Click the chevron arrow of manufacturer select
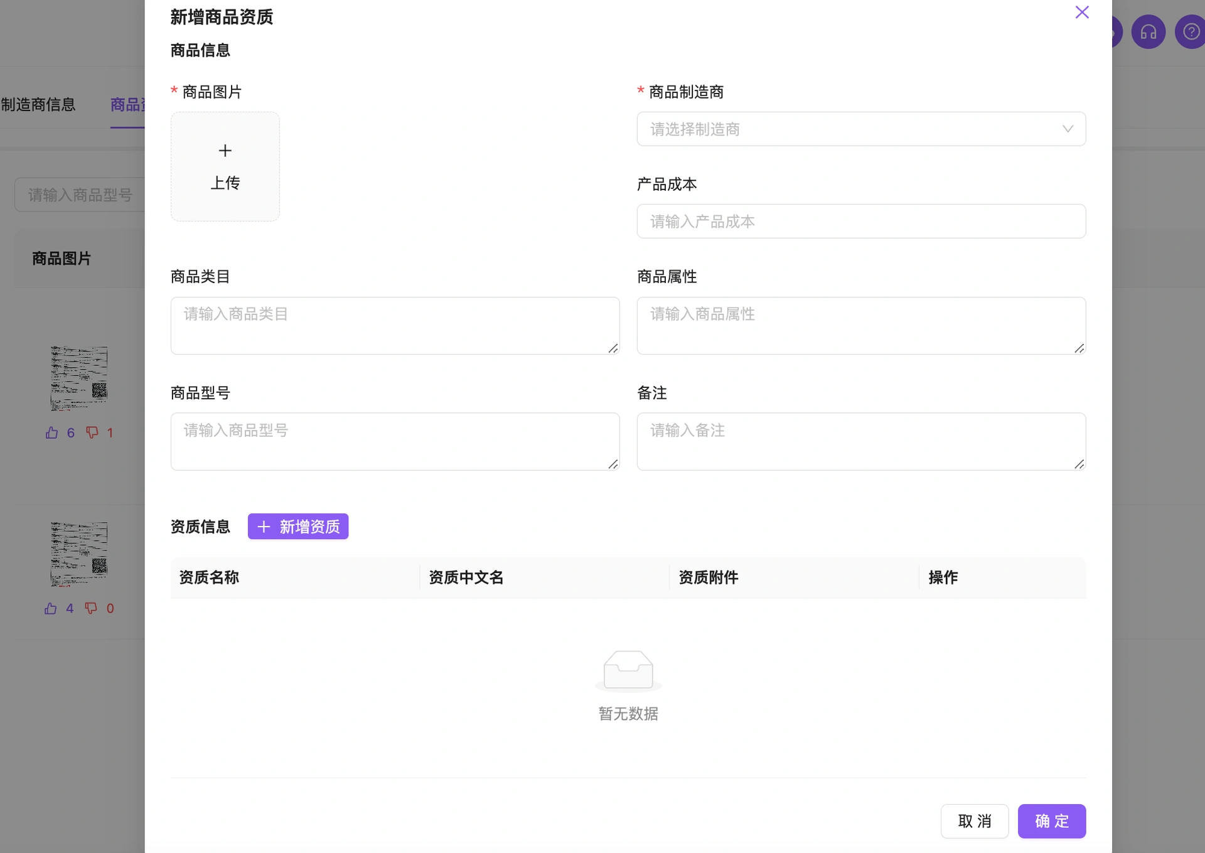The image size is (1205, 853). pyautogui.click(x=1068, y=129)
